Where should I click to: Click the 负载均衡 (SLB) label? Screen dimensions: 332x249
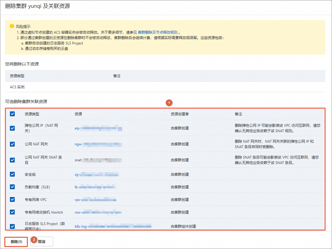37,187
